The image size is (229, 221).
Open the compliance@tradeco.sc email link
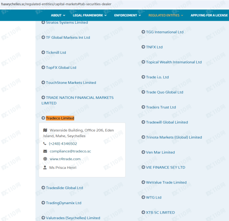[x=70, y=151]
